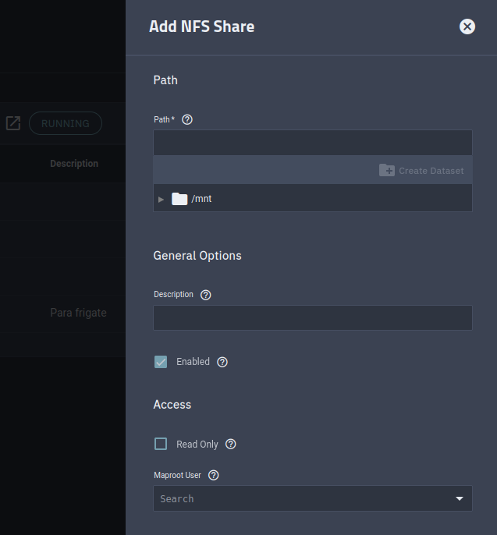Click the Path text input field
The image size is (497, 535).
click(312, 143)
